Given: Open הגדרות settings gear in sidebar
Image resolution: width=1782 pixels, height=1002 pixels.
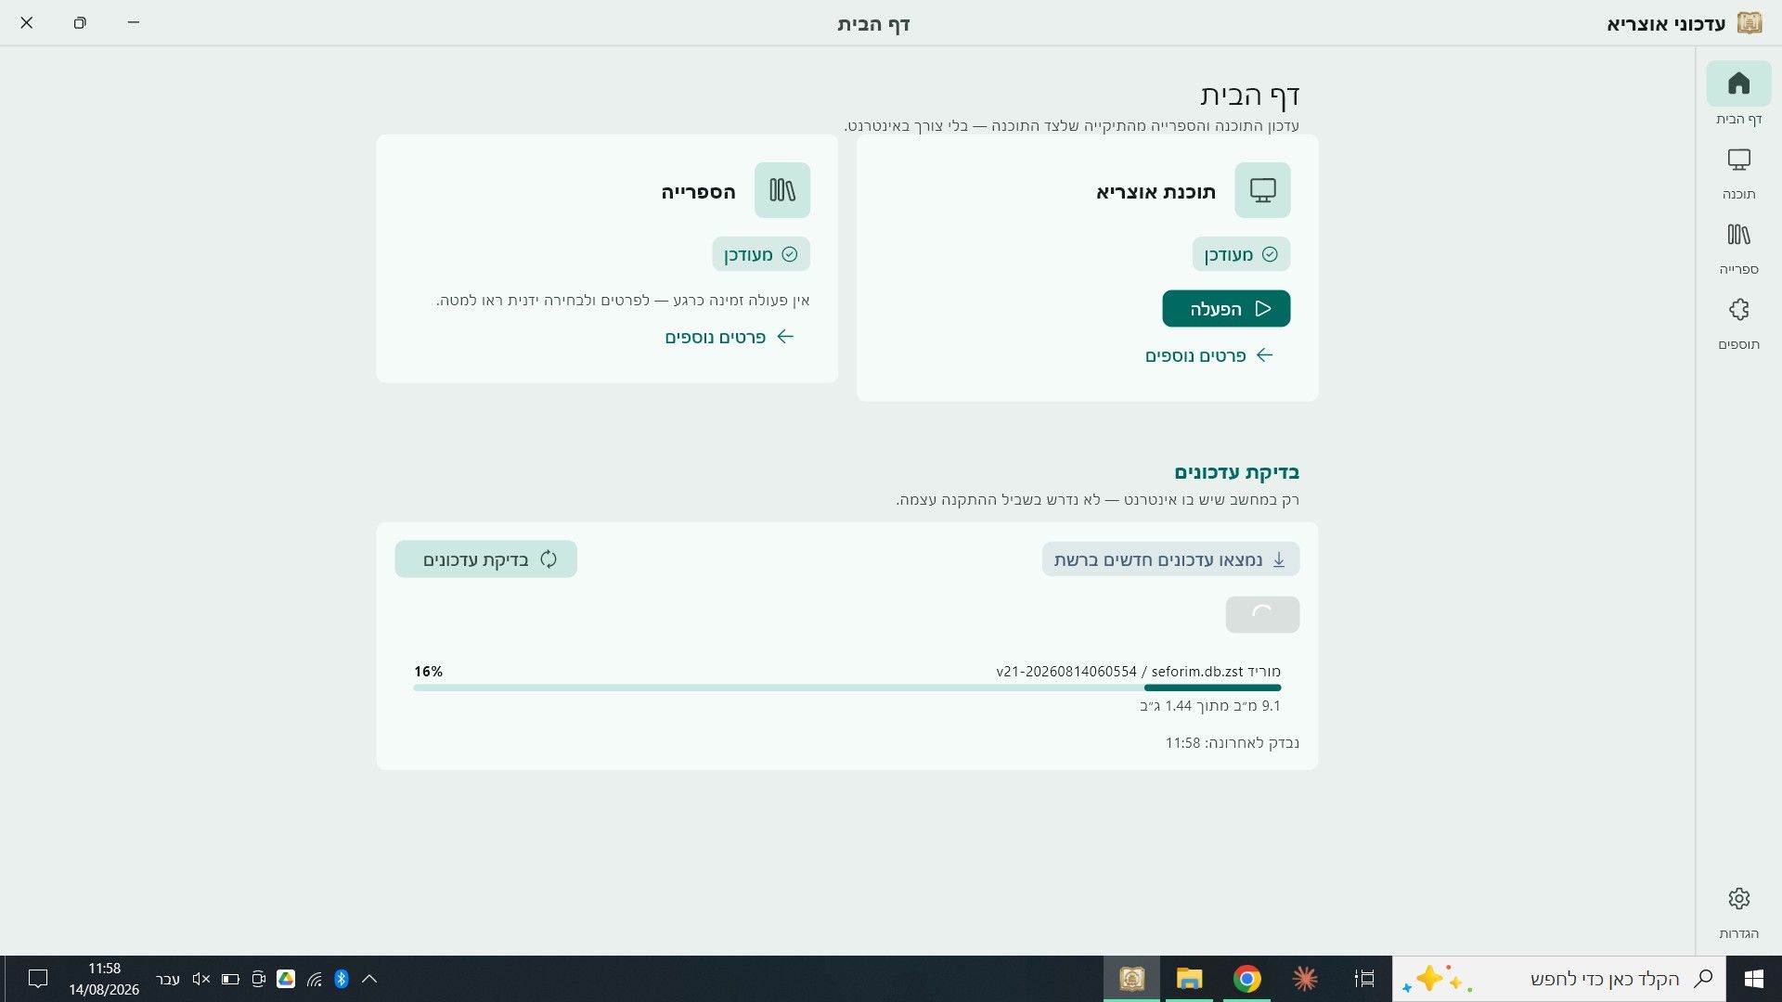Looking at the screenshot, I should coord(1738,913).
